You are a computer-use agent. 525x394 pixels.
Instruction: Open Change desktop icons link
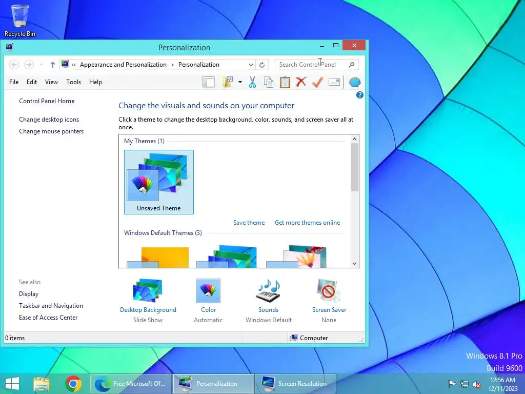click(49, 119)
